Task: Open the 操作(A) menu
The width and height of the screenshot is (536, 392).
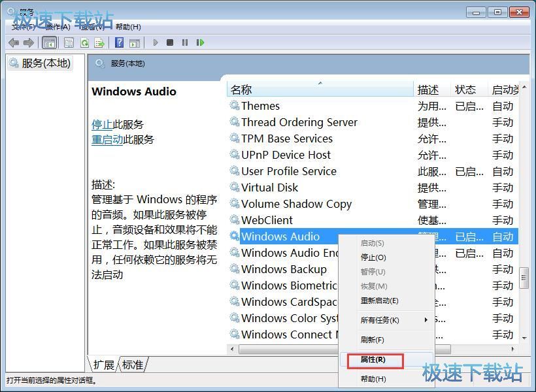Action: [58, 27]
